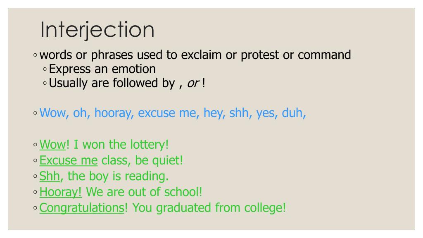423x238 pixels.
Task: Click the blue text 'excuse me'
Action: point(167,113)
